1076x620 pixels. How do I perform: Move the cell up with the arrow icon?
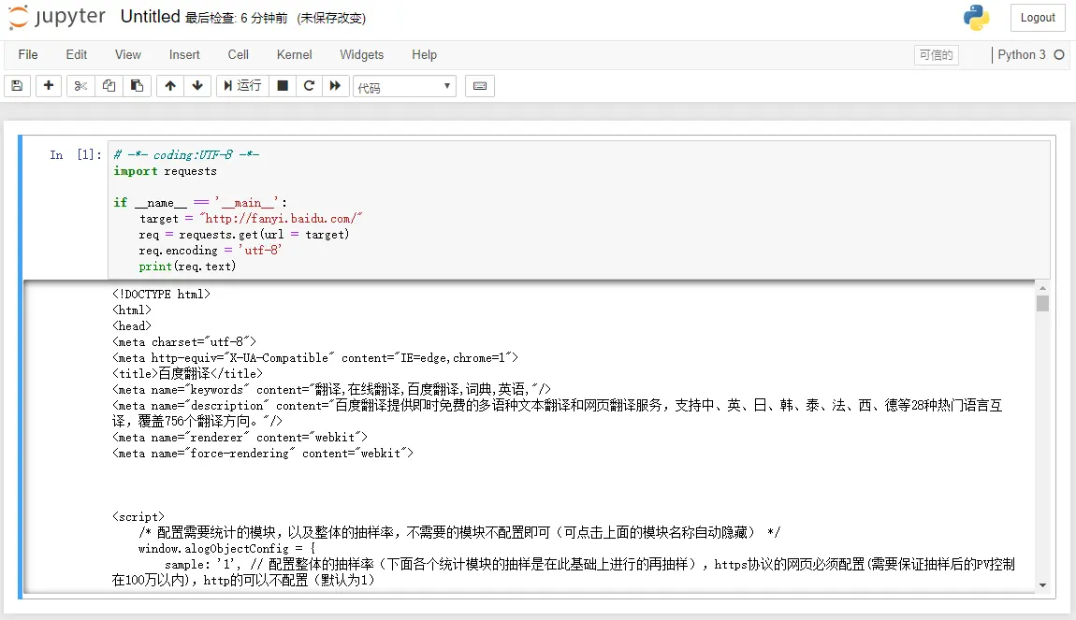coord(169,85)
